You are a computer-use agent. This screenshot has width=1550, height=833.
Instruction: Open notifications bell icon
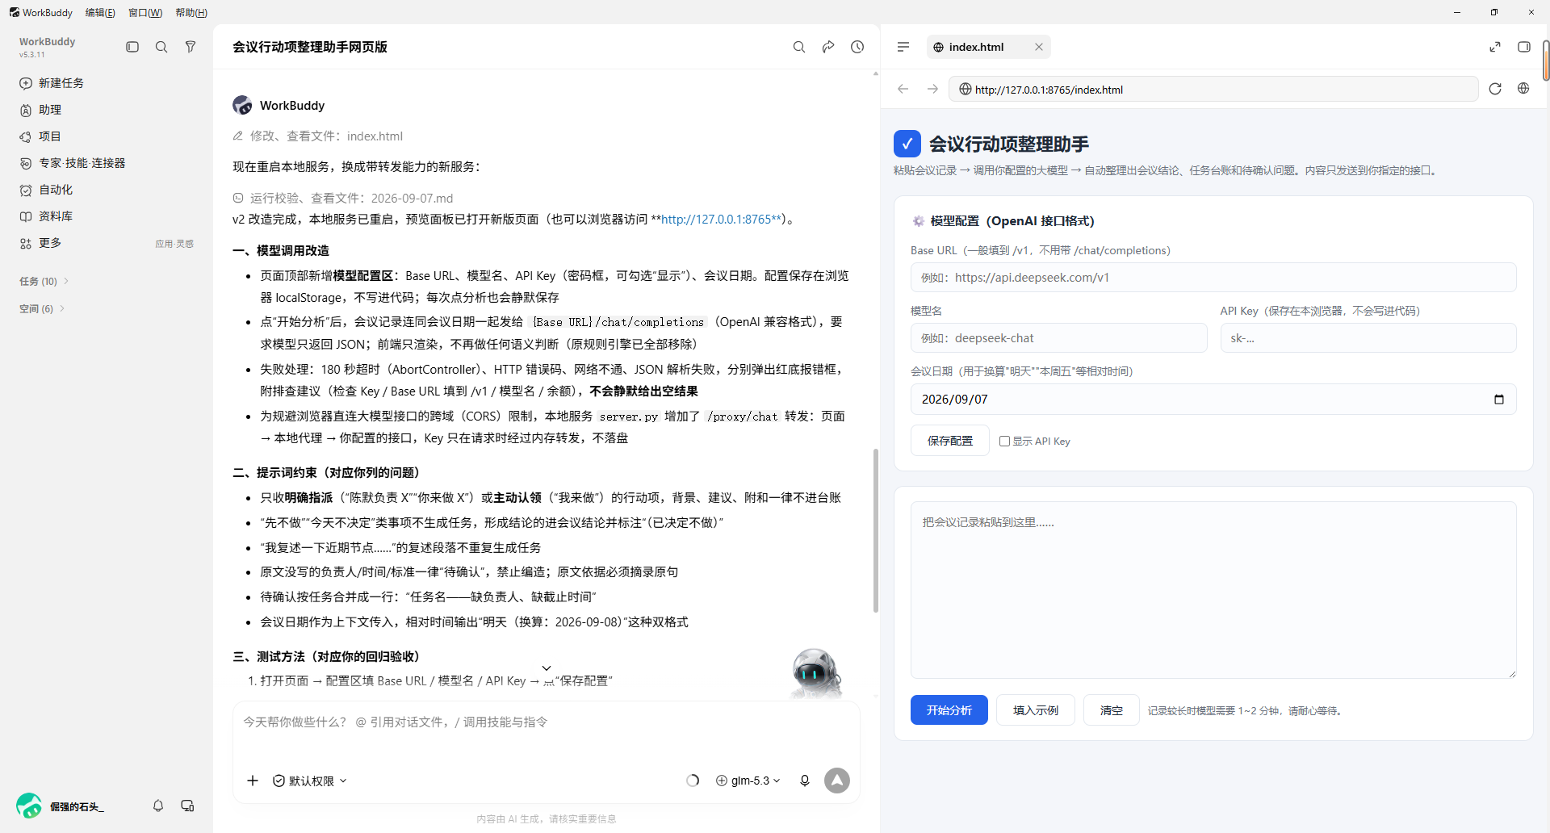158,806
